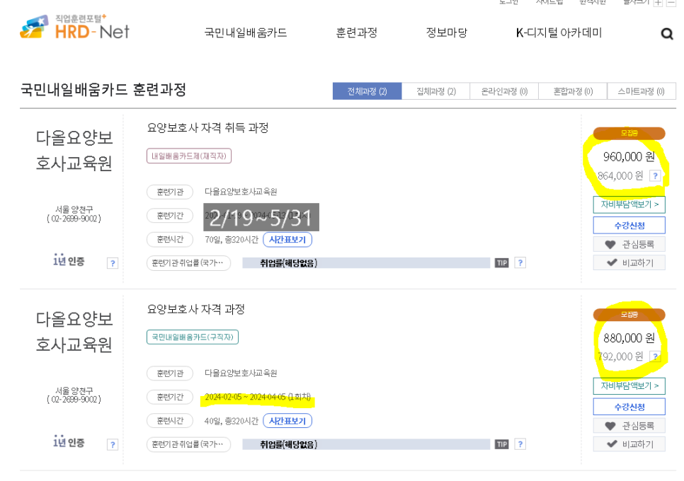The width and height of the screenshot is (684, 481).
Task: Click the 국민내일배움카드(구직자) tag
Action: coord(193,337)
